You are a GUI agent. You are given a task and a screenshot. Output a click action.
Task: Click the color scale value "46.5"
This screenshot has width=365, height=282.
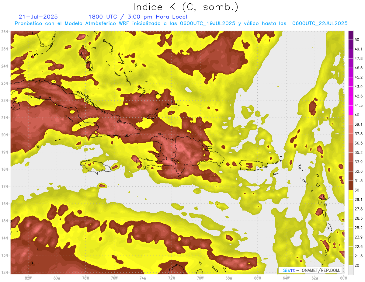359,68
